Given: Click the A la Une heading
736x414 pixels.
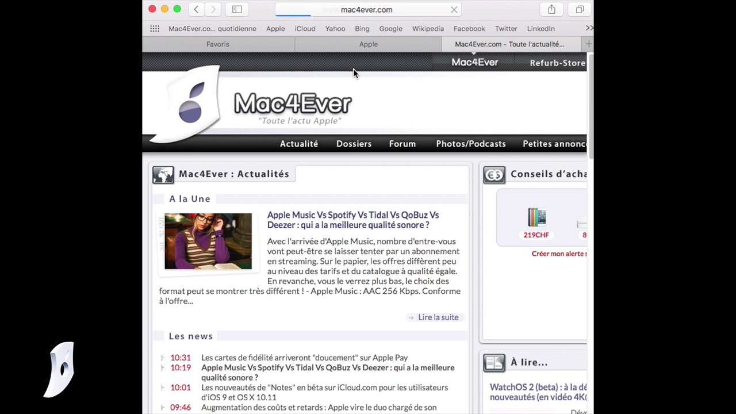Looking at the screenshot, I should [x=190, y=199].
